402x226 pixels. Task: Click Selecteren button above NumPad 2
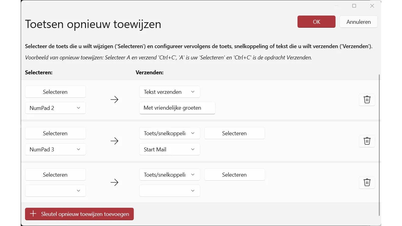coord(55,92)
